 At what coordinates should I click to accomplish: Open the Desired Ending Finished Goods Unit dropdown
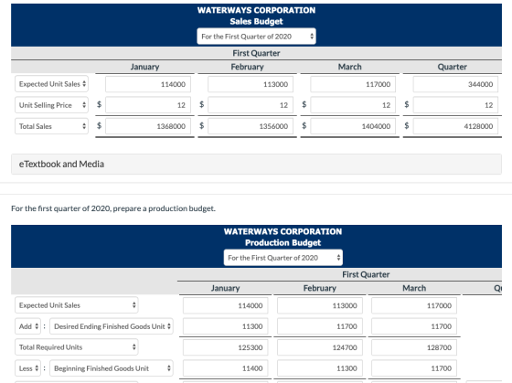(x=112, y=326)
